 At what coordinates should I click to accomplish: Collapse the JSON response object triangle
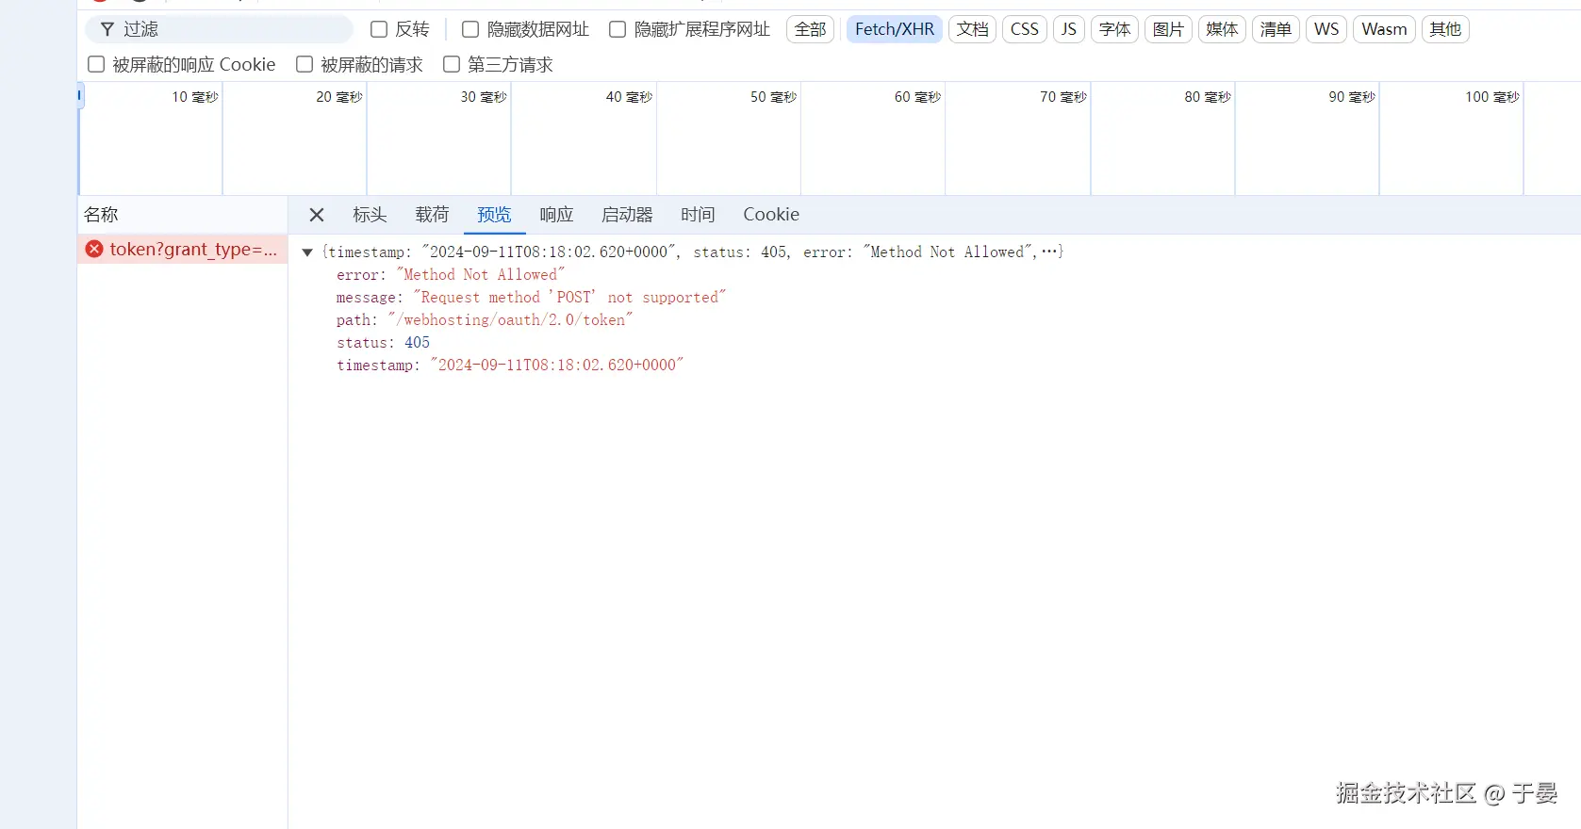(307, 252)
